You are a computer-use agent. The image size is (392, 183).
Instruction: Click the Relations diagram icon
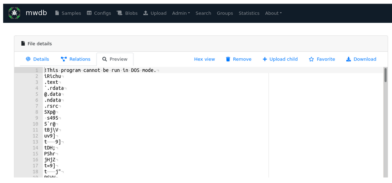tap(64, 59)
